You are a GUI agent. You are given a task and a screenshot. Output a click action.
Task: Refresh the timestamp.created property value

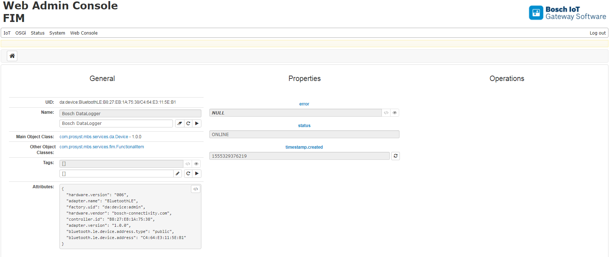pyautogui.click(x=396, y=156)
